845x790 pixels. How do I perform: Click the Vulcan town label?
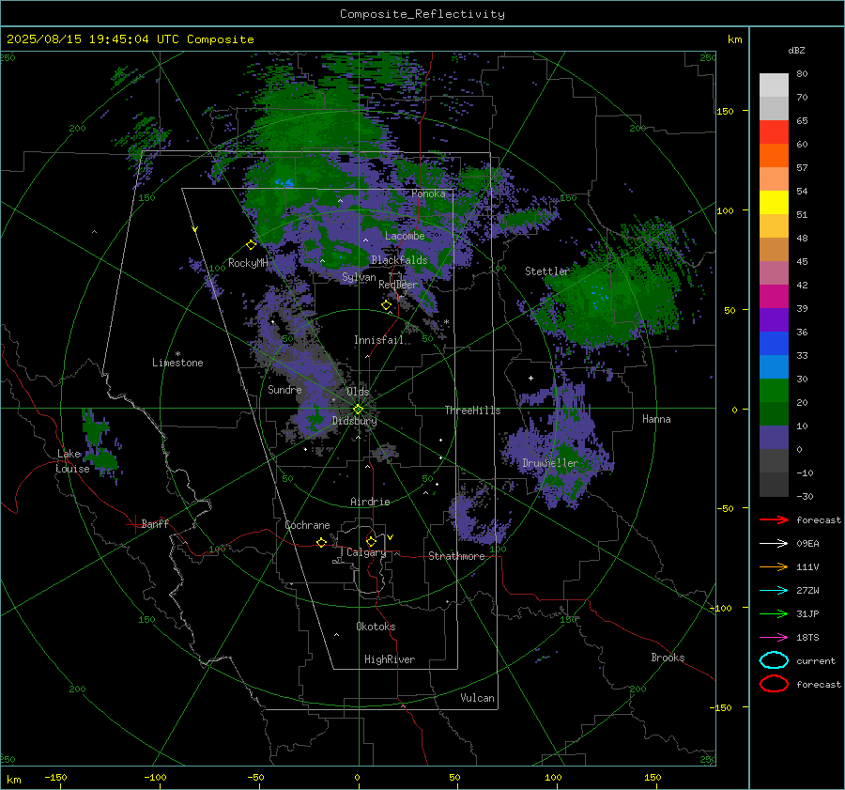[477, 698]
